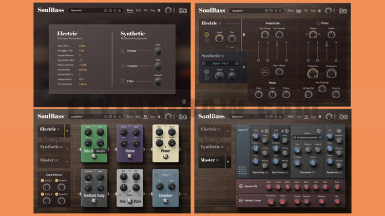This screenshot has width=385, height=216.
Task: Click the Japan Pick preset name display
Action: coord(220,63)
